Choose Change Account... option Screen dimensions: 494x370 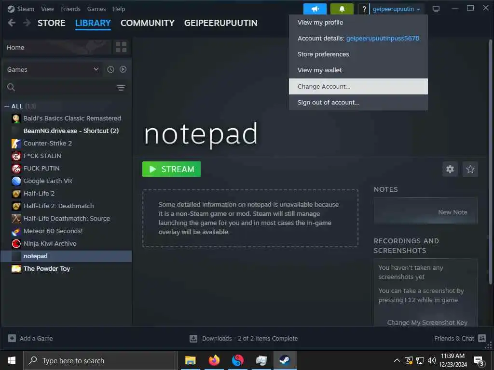[358, 87]
